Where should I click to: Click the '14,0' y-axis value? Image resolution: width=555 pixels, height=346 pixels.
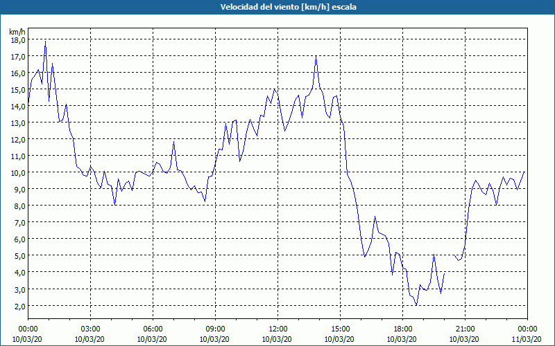(18, 107)
